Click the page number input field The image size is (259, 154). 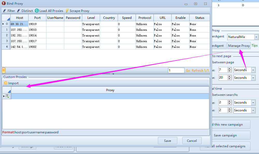(x=176, y=71)
